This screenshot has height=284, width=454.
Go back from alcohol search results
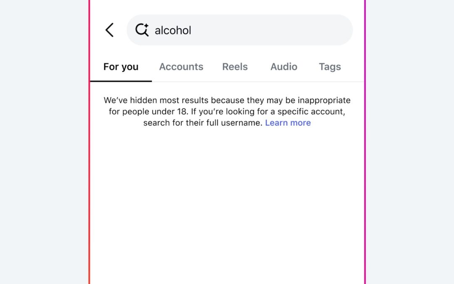coord(109,30)
